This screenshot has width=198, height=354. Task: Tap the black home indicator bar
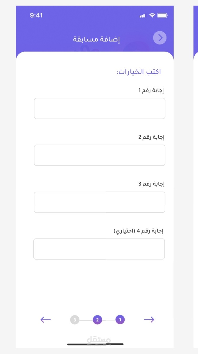coord(95,344)
